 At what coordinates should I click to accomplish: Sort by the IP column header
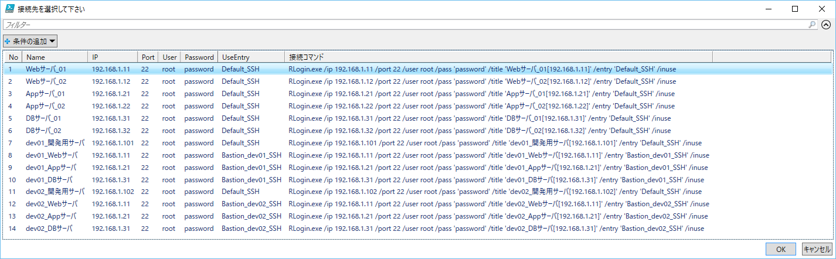point(113,57)
